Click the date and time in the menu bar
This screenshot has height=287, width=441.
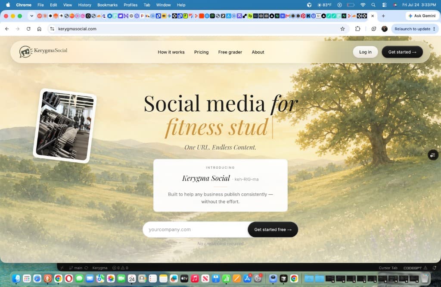coord(419,5)
